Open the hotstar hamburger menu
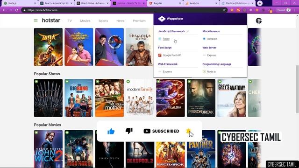 pyautogui.click(x=36, y=21)
